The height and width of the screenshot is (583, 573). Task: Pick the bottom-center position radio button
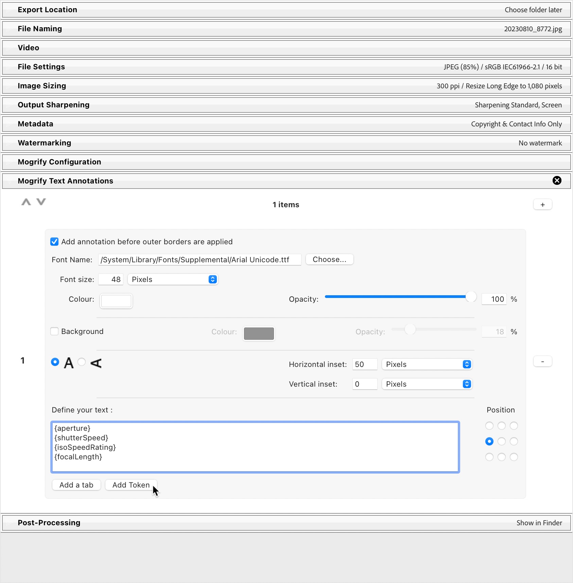click(502, 457)
